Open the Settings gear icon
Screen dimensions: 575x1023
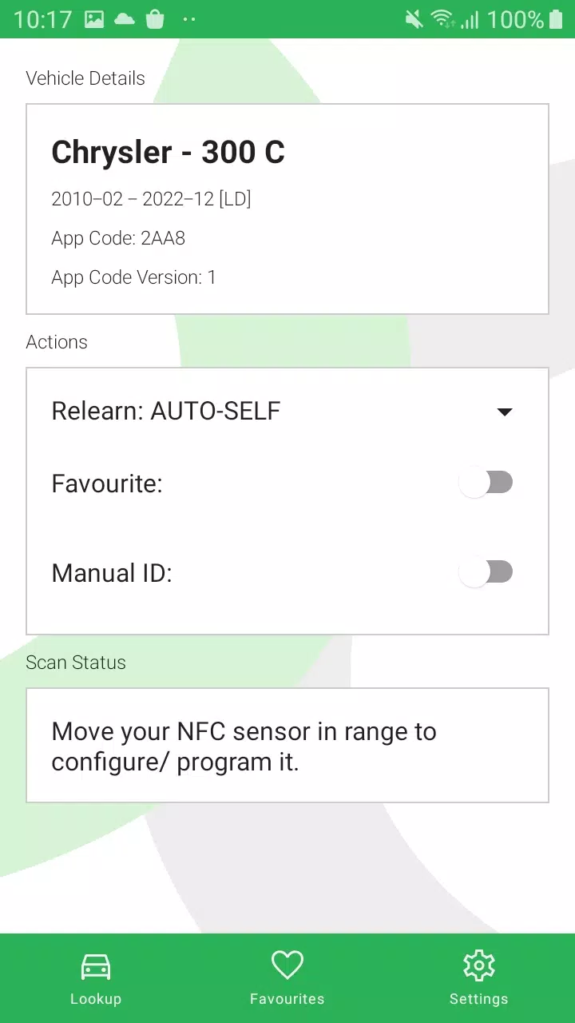[478, 965]
